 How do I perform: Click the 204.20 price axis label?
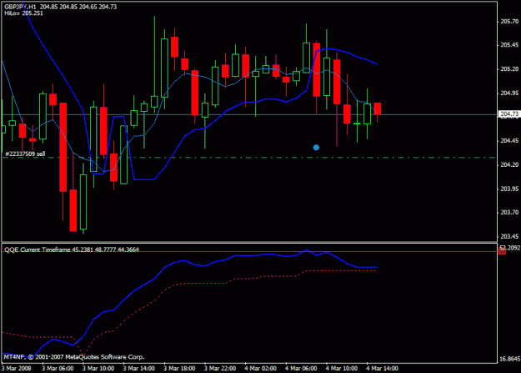pyautogui.click(x=509, y=164)
